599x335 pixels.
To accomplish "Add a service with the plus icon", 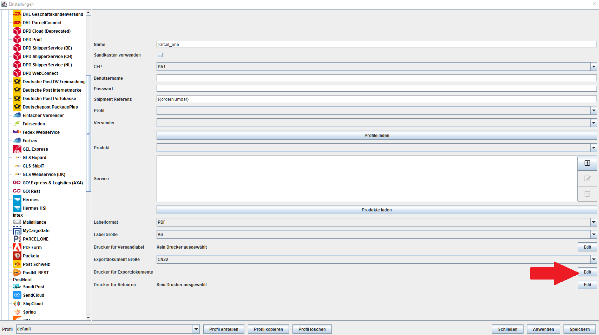I will coord(587,163).
